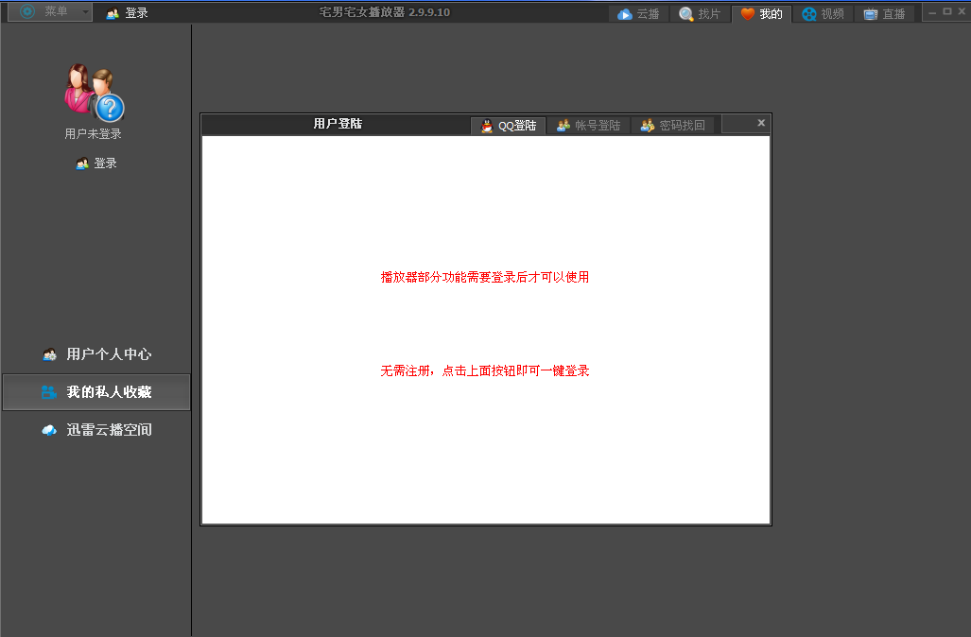
Task: Maximize the player window
Action: point(947,12)
